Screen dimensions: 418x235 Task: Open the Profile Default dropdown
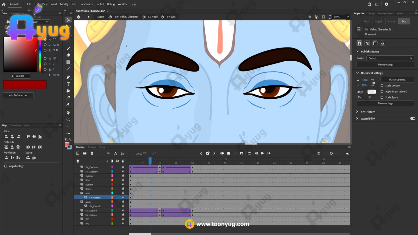coord(390,58)
